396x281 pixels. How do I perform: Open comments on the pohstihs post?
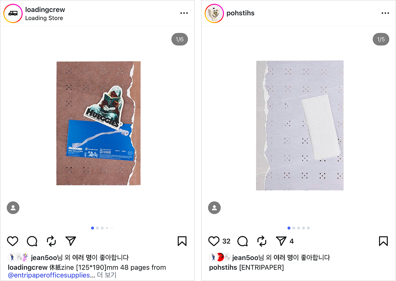point(243,241)
